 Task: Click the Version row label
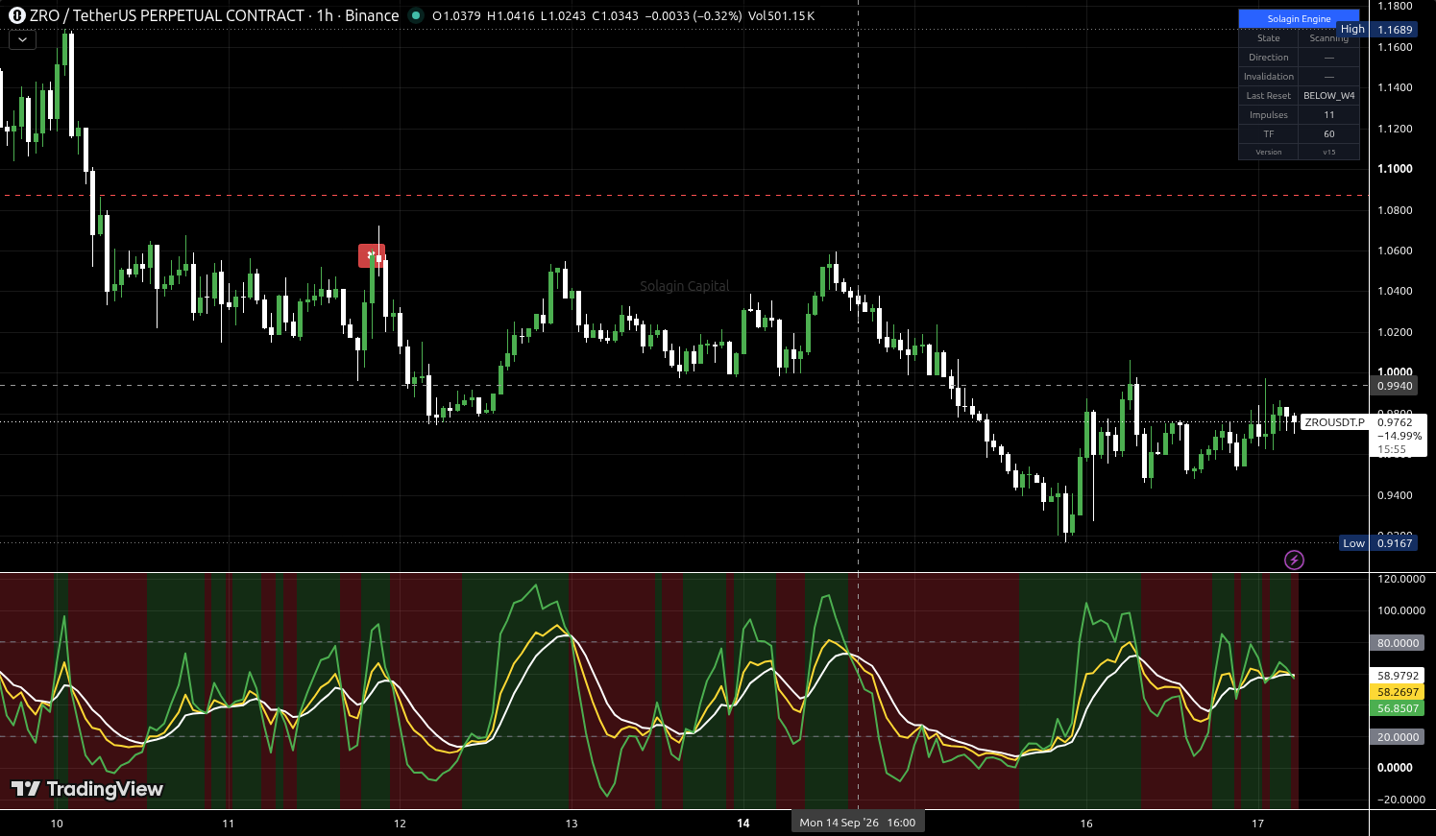(x=1268, y=152)
